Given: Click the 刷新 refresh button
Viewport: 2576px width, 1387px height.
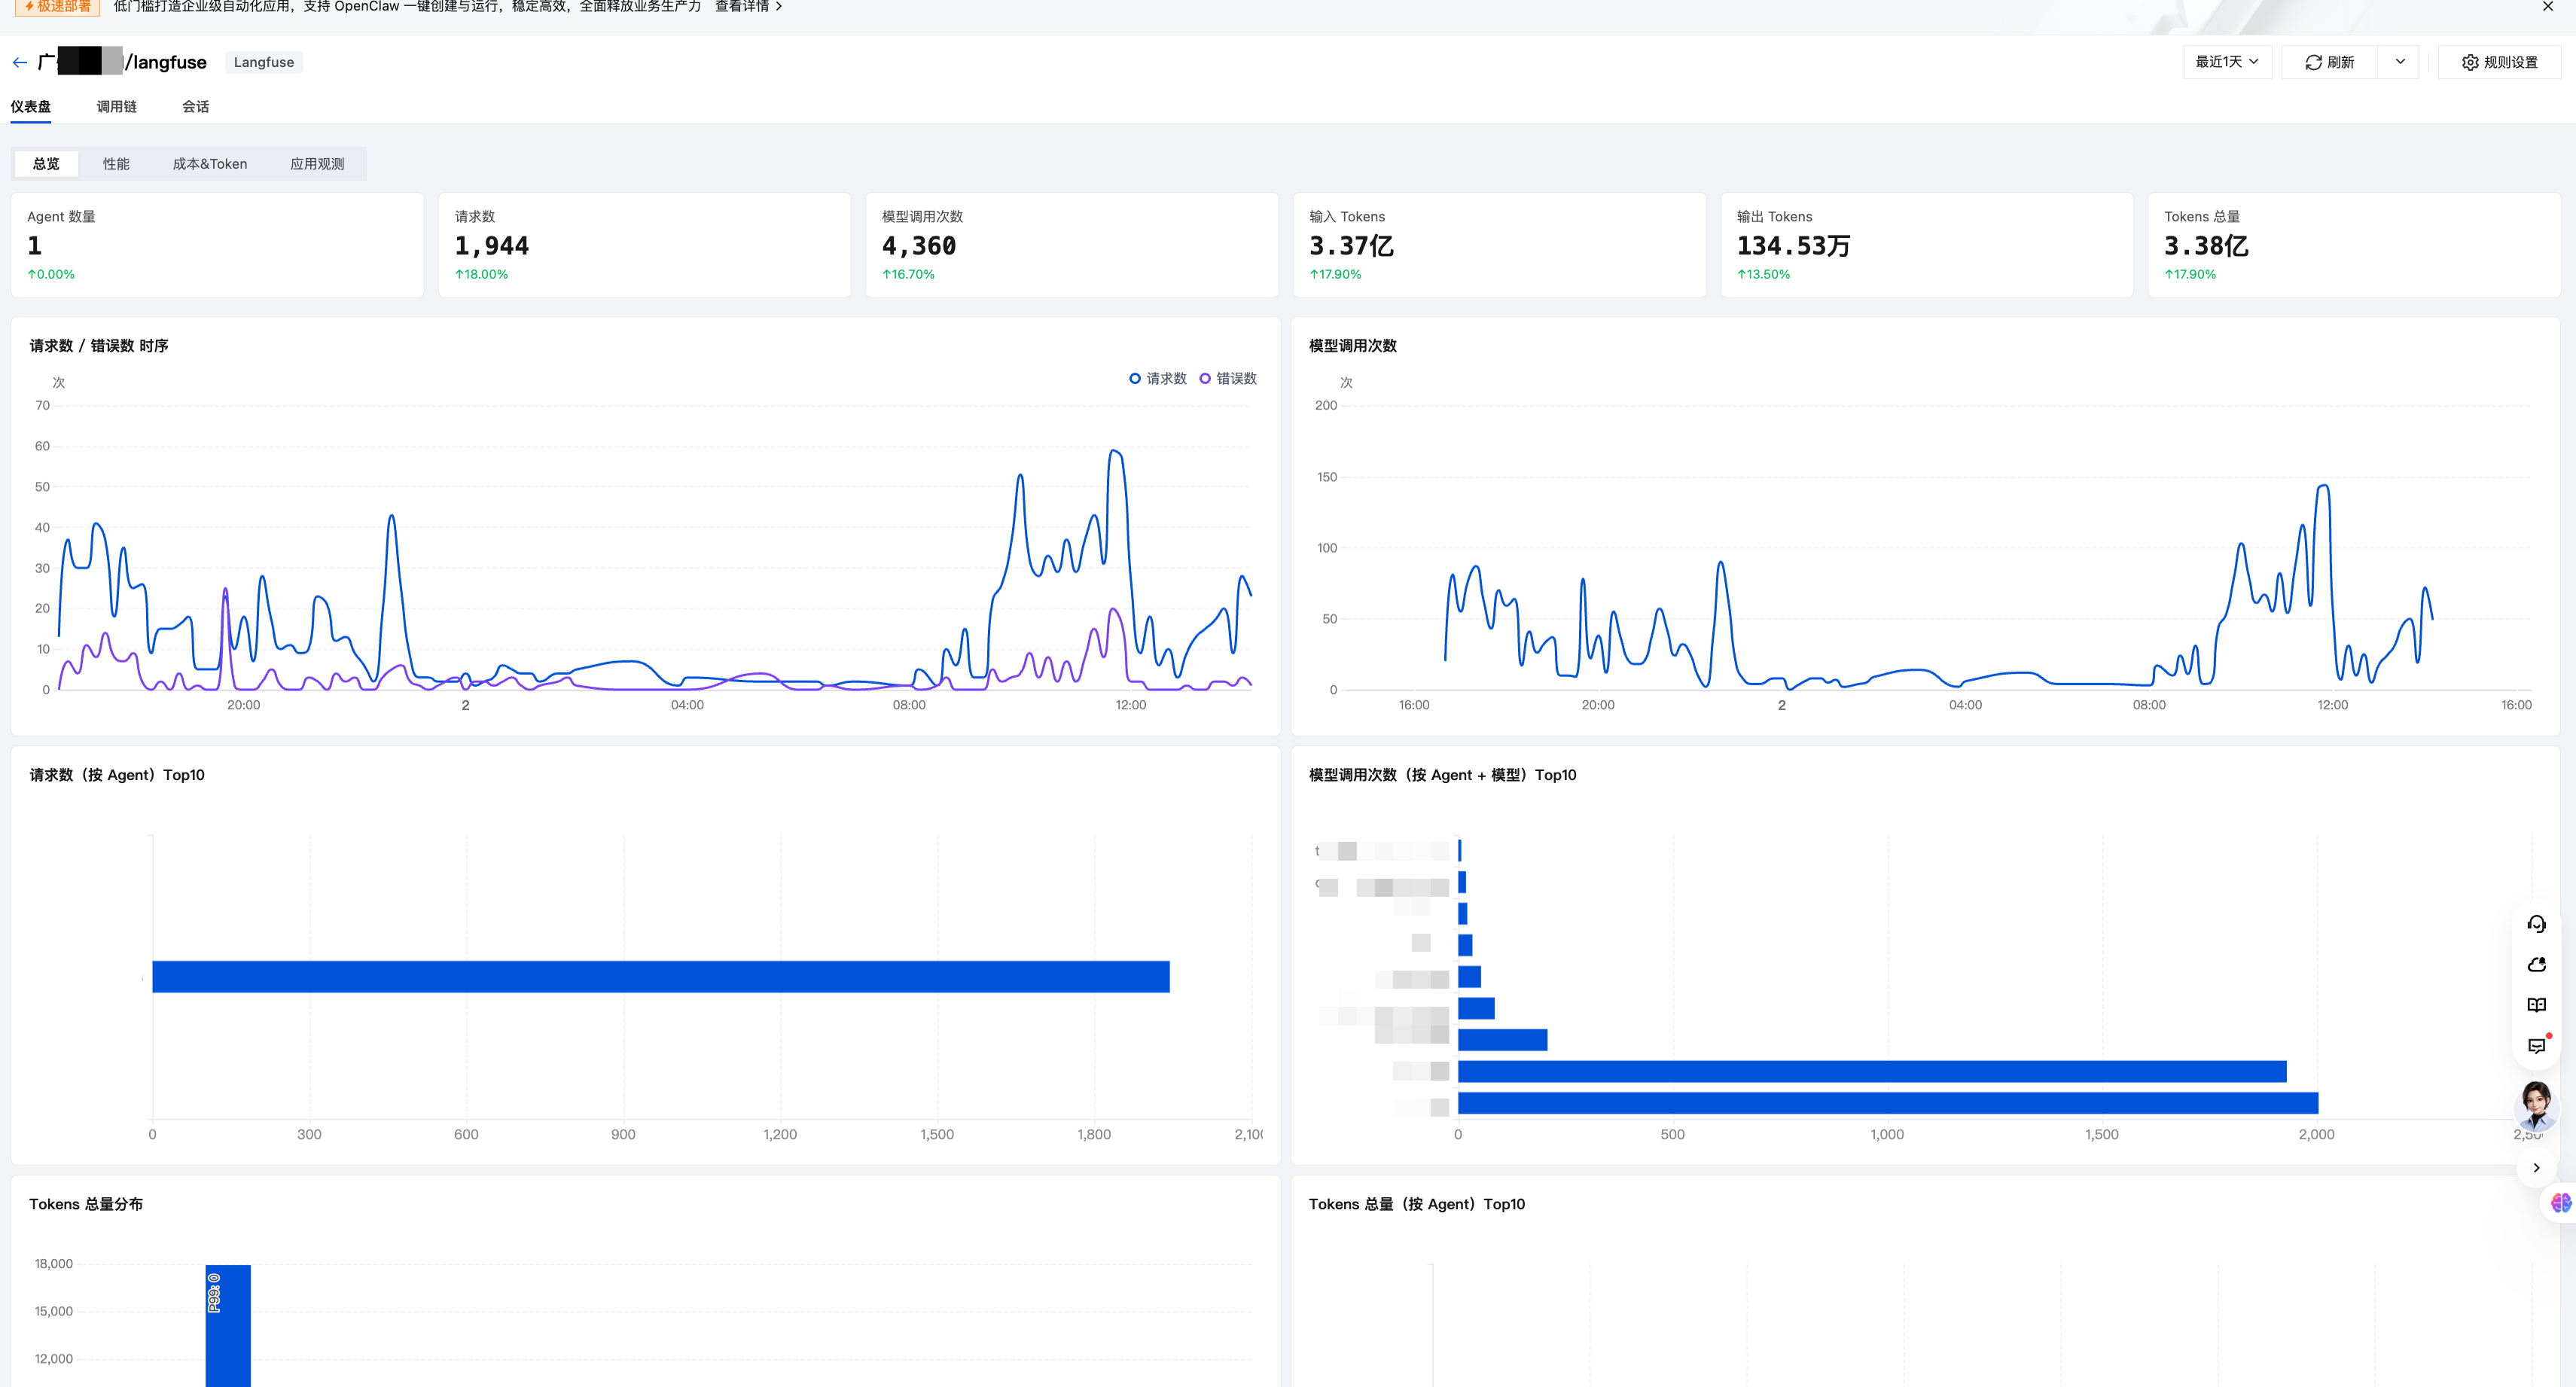Looking at the screenshot, I should 2329,62.
